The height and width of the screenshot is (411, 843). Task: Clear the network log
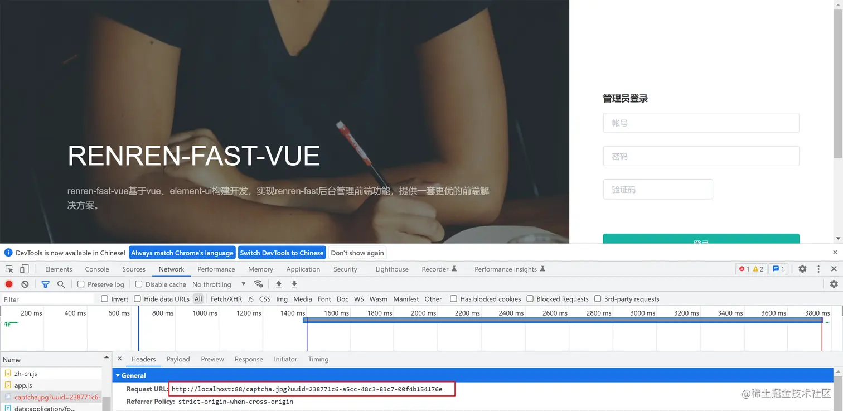coord(25,284)
